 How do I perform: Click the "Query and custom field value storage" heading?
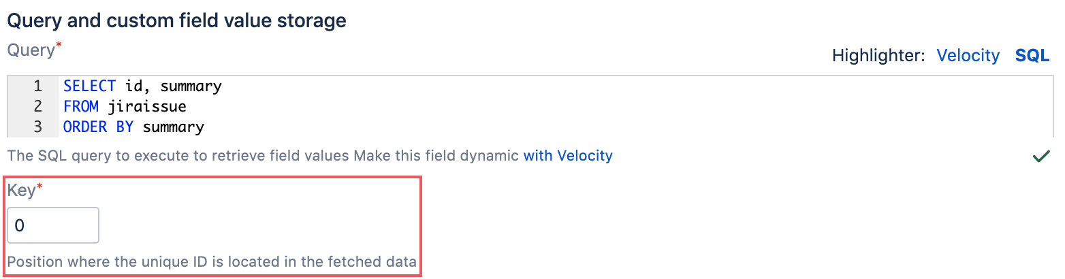click(x=176, y=20)
